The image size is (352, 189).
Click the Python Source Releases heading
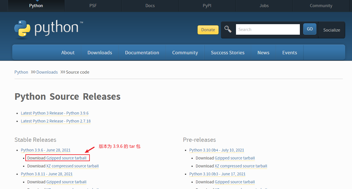68,97
